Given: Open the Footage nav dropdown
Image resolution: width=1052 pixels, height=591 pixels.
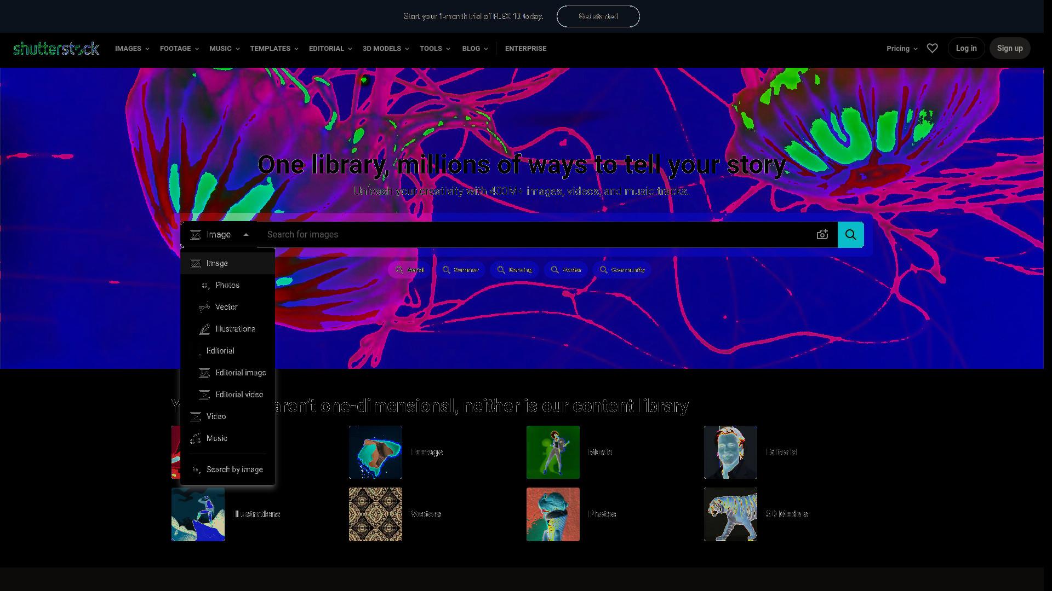Looking at the screenshot, I should 179,48.
